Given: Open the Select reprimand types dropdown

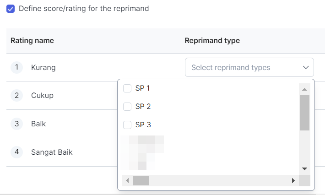Looking at the screenshot, I should 243,67.
